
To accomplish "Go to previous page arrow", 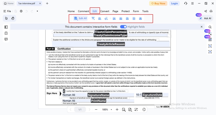I will [x=70, y=110].
